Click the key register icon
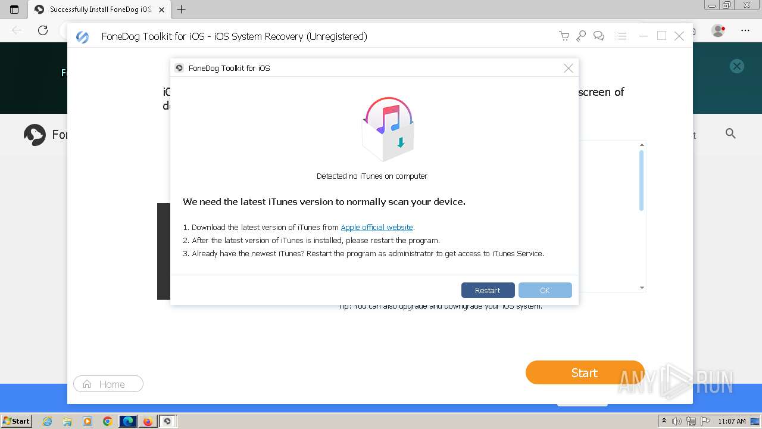 tap(581, 36)
